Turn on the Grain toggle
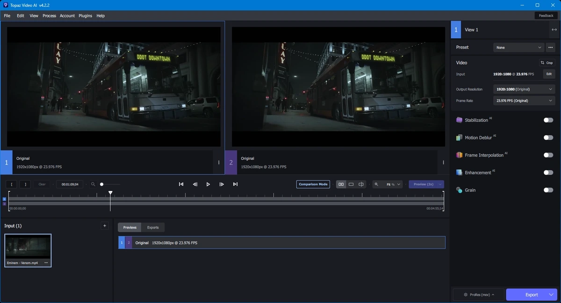The image size is (561, 303). coord(548,190)
